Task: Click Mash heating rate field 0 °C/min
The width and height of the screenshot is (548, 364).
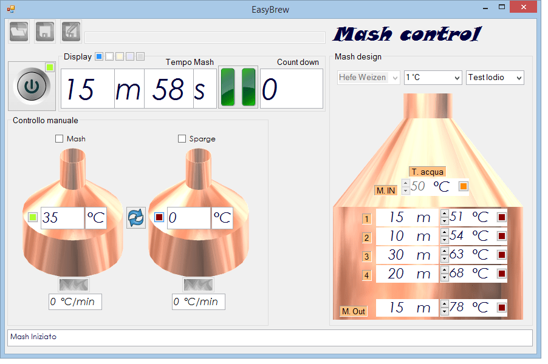Action: [75, 302]
